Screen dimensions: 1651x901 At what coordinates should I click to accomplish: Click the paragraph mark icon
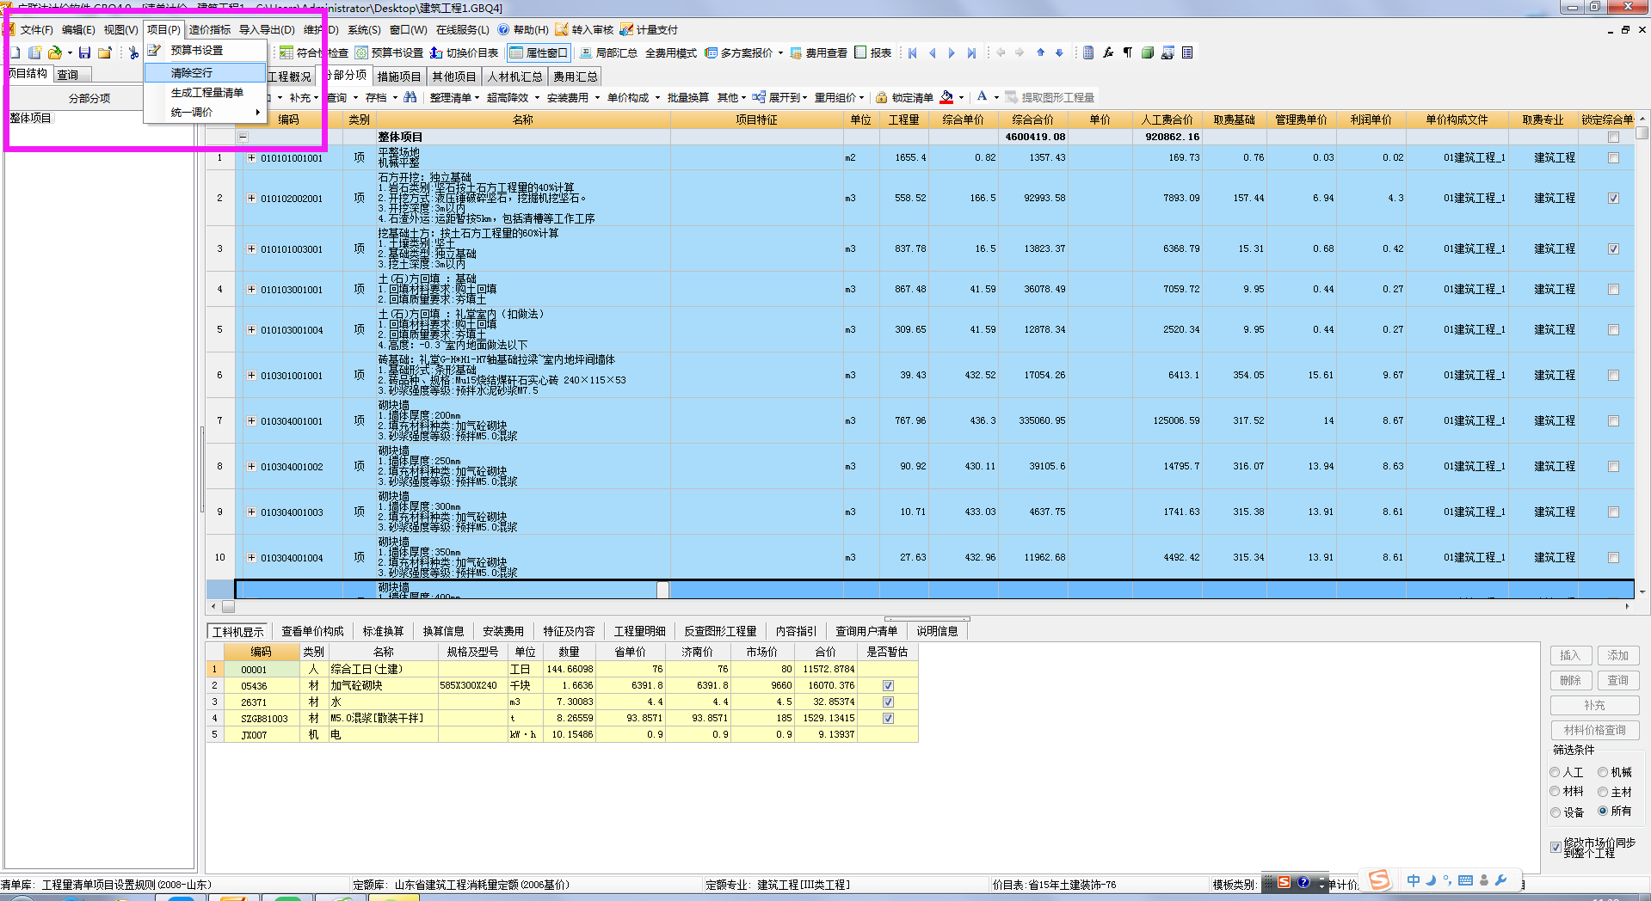click(1127, 52)
